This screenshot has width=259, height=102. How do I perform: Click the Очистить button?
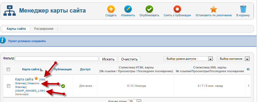pyautogui.click(x=129, y=59)
